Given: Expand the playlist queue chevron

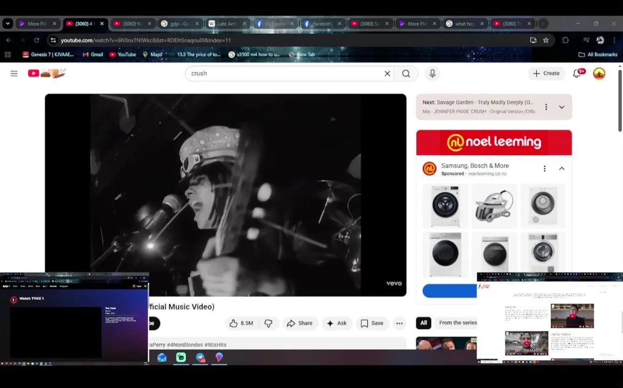Looking at the screenshot, I should 562,107.
